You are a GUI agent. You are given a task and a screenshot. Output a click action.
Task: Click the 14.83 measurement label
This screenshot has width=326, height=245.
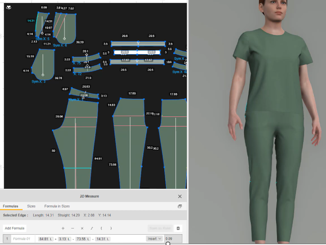coord(111,105)
